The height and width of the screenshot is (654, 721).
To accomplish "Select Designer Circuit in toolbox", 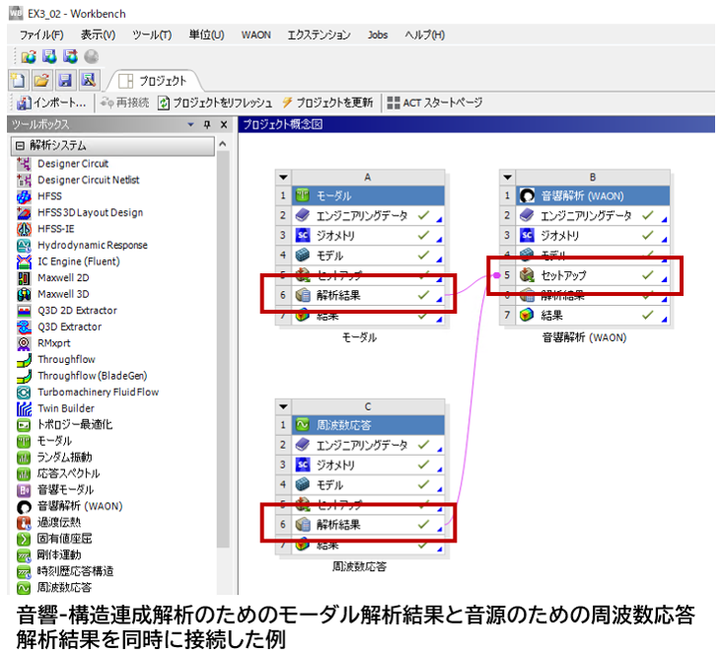I will [73, 164].
